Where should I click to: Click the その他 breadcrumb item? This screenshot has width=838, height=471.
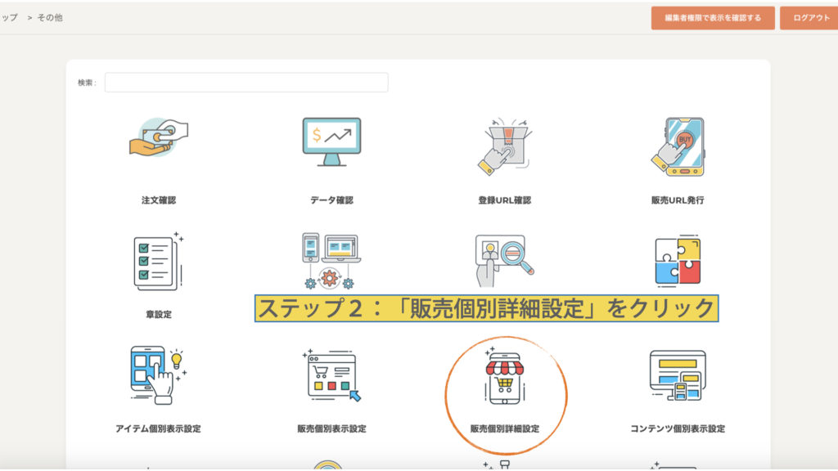click(x=49, y=17)
